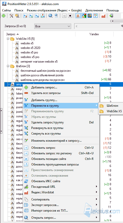Screen dimensions: 123x223
Task: Click the toolbar icon right of the wrench icon
Action: (17, 16)
